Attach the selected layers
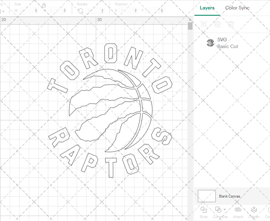This screenshot has width=270, height=221. (x=238, y=212)
